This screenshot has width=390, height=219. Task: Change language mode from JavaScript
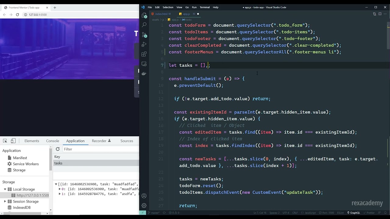(308, 213)
